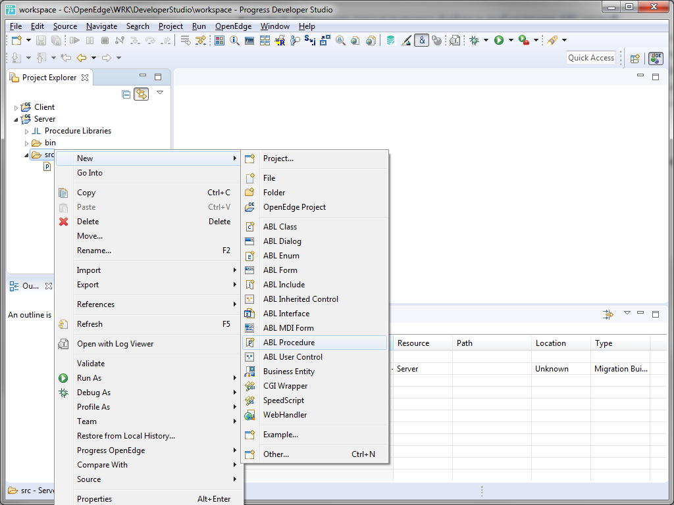674x505 pixels.
Task: Open the OpenEdge menu
Action: pyautogui.click(x=234, y=26)
